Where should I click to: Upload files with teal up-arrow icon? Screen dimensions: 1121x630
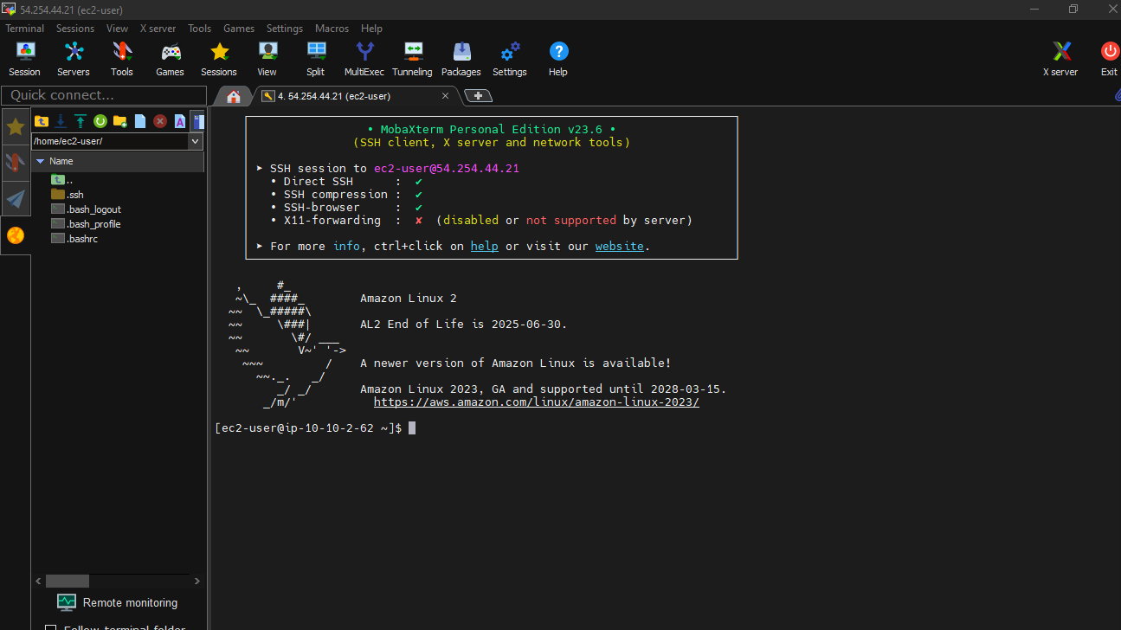pyautogui.click(x=81, y=121)
